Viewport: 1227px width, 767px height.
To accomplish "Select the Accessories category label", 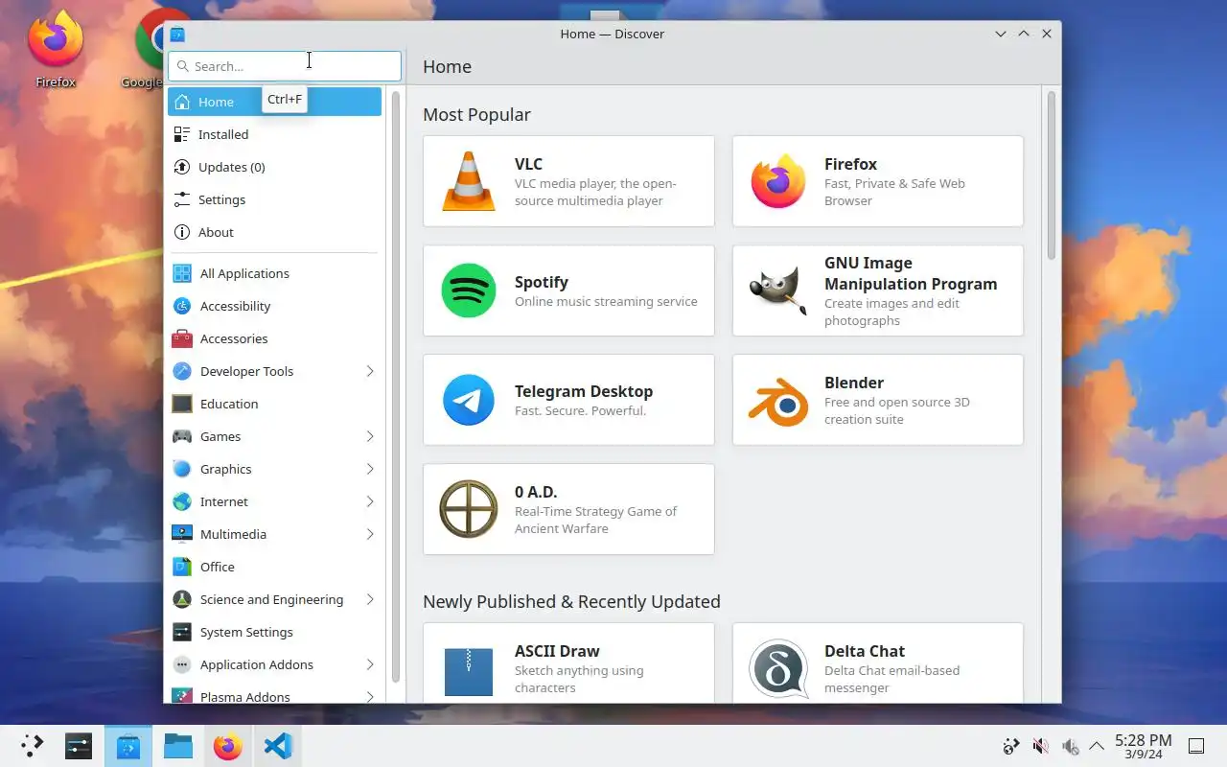I will [234, 338].
